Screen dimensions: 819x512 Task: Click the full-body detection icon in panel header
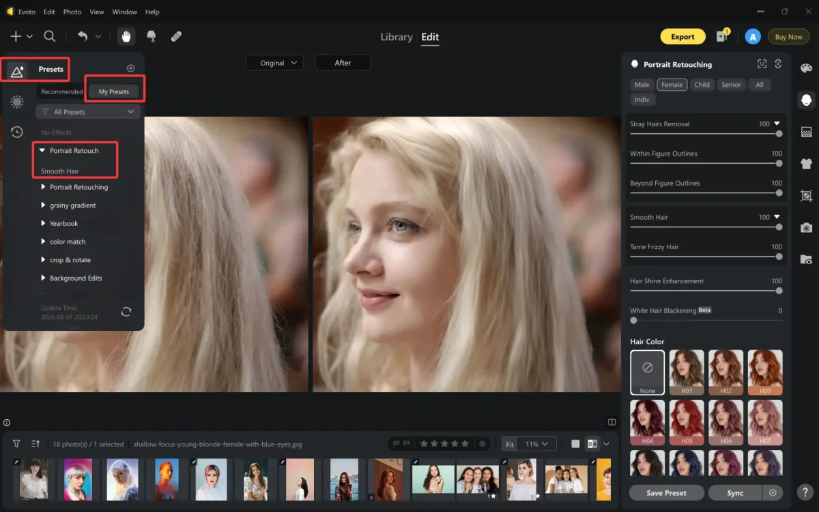(x=778, y=64)
